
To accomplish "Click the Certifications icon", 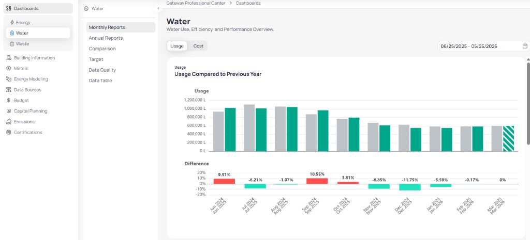I will (9, 132).
